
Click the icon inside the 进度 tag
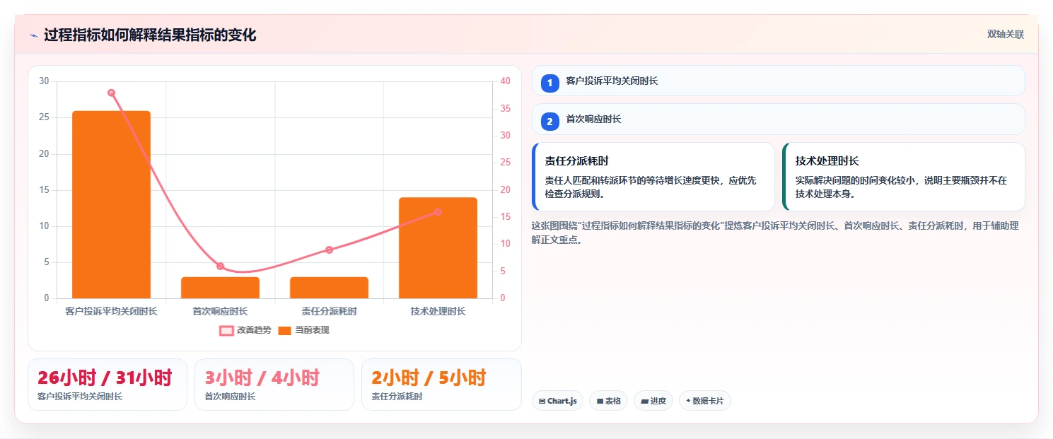[x=645, y=402]
